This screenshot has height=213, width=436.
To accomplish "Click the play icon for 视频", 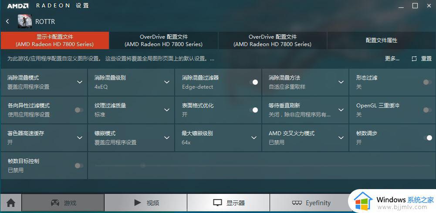I will point(137,203).
